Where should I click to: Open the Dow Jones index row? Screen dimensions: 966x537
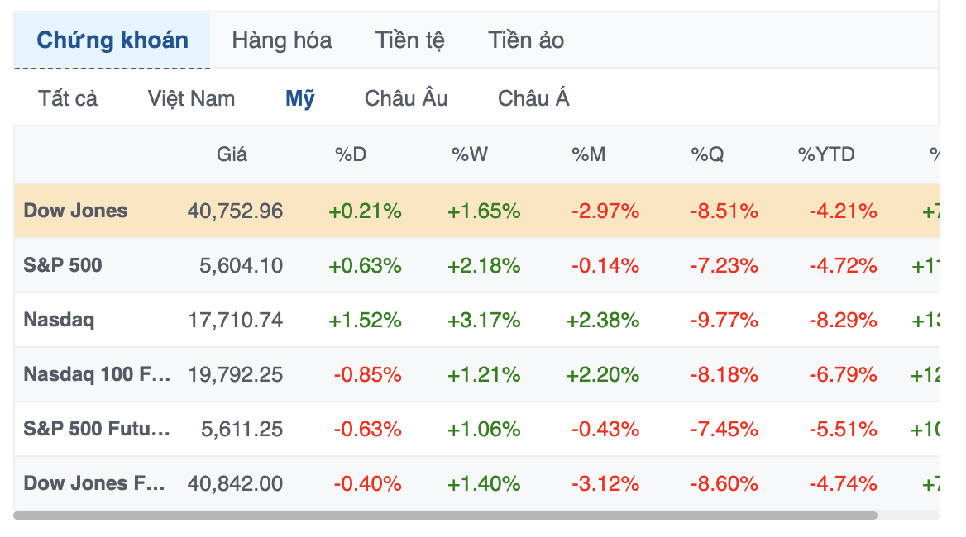point(76,211)
